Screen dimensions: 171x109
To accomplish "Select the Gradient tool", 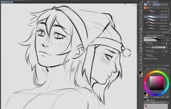I will pos(141,51).
